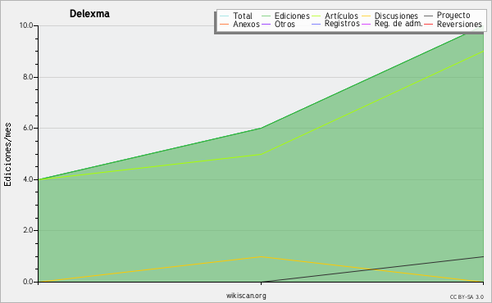Viewport: 492px width, 303px height.
Task: Click the 10.0 y-axis value
Action: click(x=26, y=25)
